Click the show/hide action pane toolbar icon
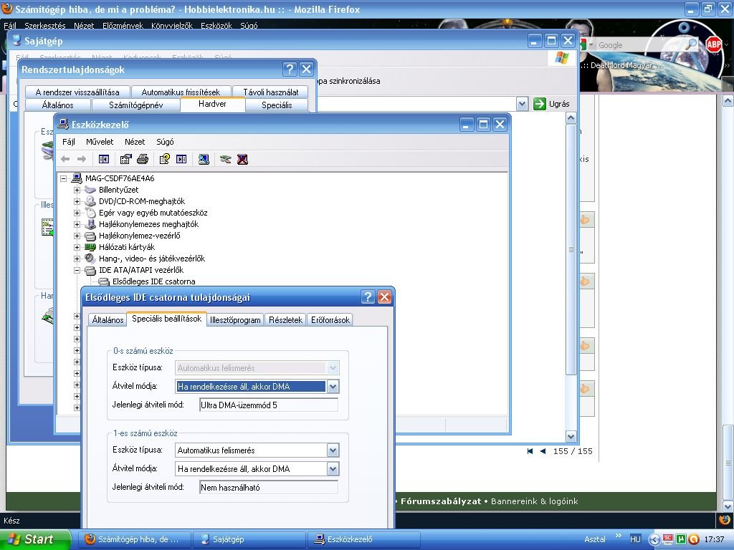This screenshot has height=550, width=734. coord(181,160)
